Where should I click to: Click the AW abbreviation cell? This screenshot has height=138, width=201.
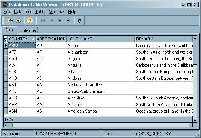click(51, 46)
